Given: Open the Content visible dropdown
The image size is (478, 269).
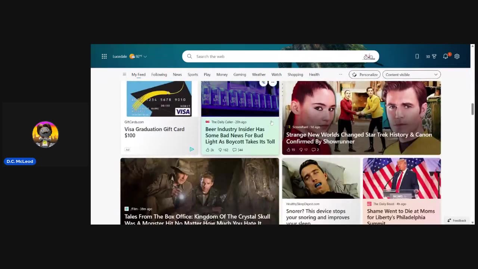Looking at the screenshot, I should pos(412,75).
